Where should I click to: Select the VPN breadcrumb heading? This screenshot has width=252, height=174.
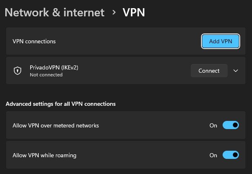(134, 12)
